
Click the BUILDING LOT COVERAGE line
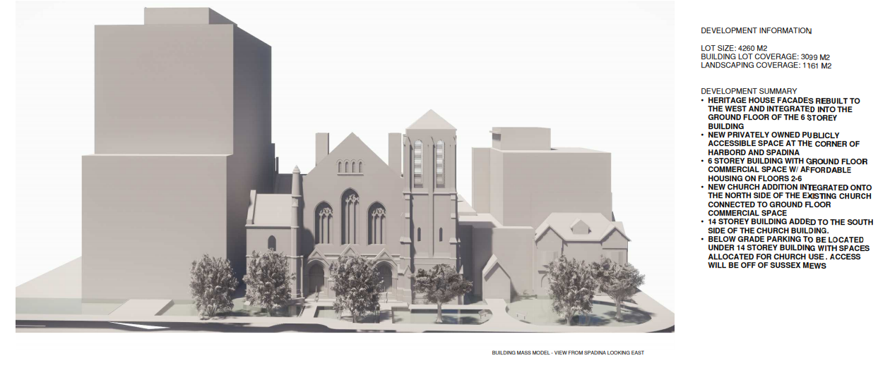765,57
